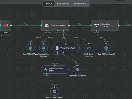Click the Memory diamond on Email Draft Agent
The width and height of the screenshot is (132, 99).
58,31
